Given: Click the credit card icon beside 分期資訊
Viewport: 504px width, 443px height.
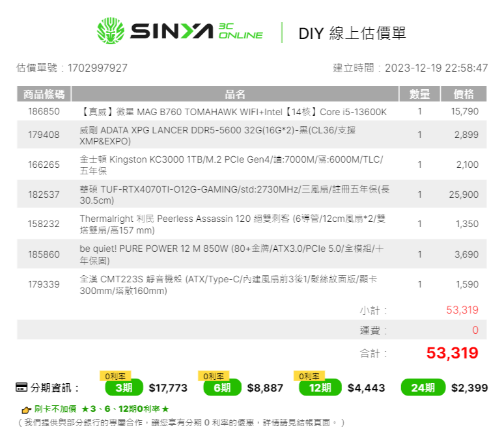Looking at the screenshot, I should (x=21, y=387).
